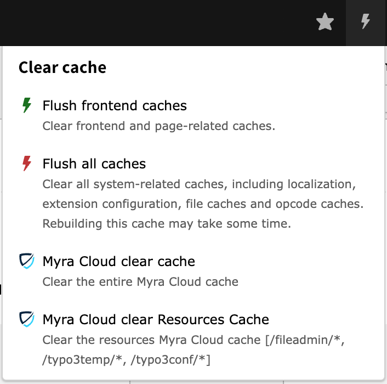Click the green lightning bolt icon
The image size is (387, 384).
[26, 105]
